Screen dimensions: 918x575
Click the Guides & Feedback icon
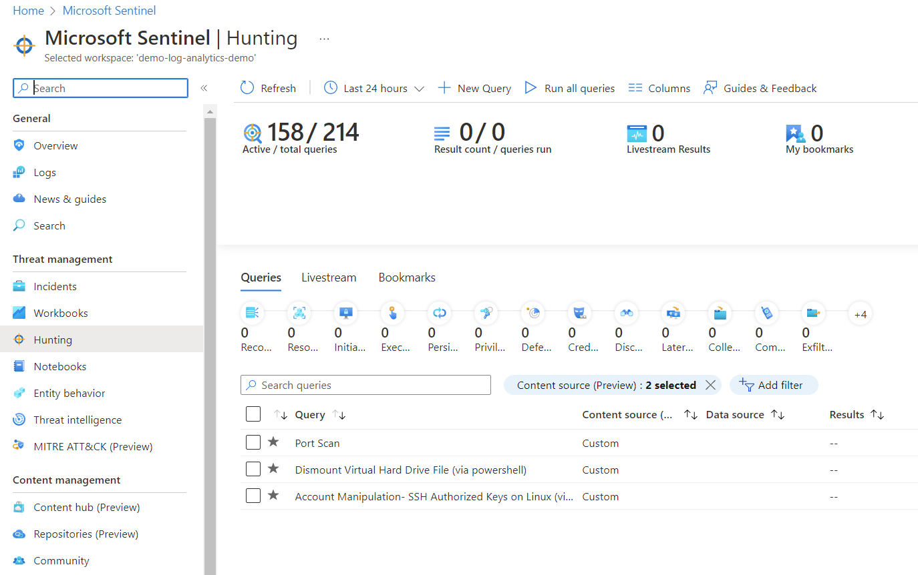point(710,88)
